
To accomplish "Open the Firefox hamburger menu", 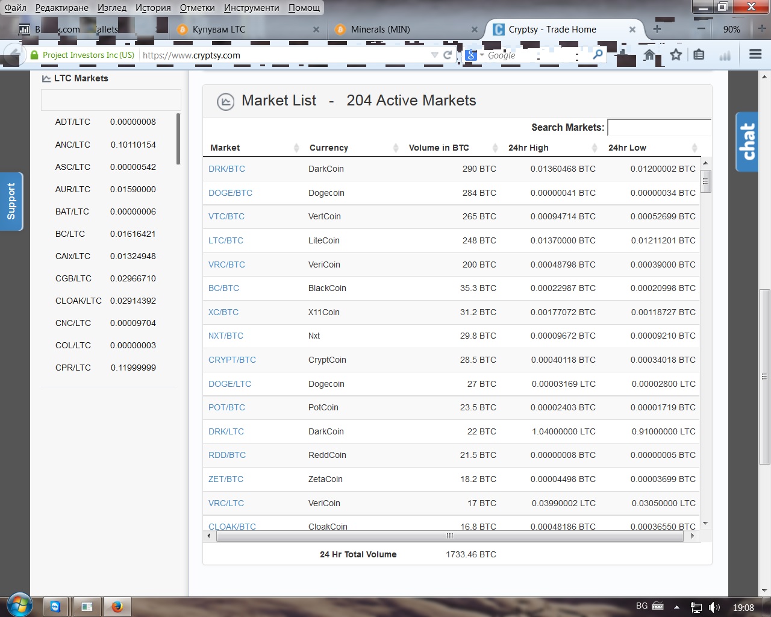I will coord(755,55).
